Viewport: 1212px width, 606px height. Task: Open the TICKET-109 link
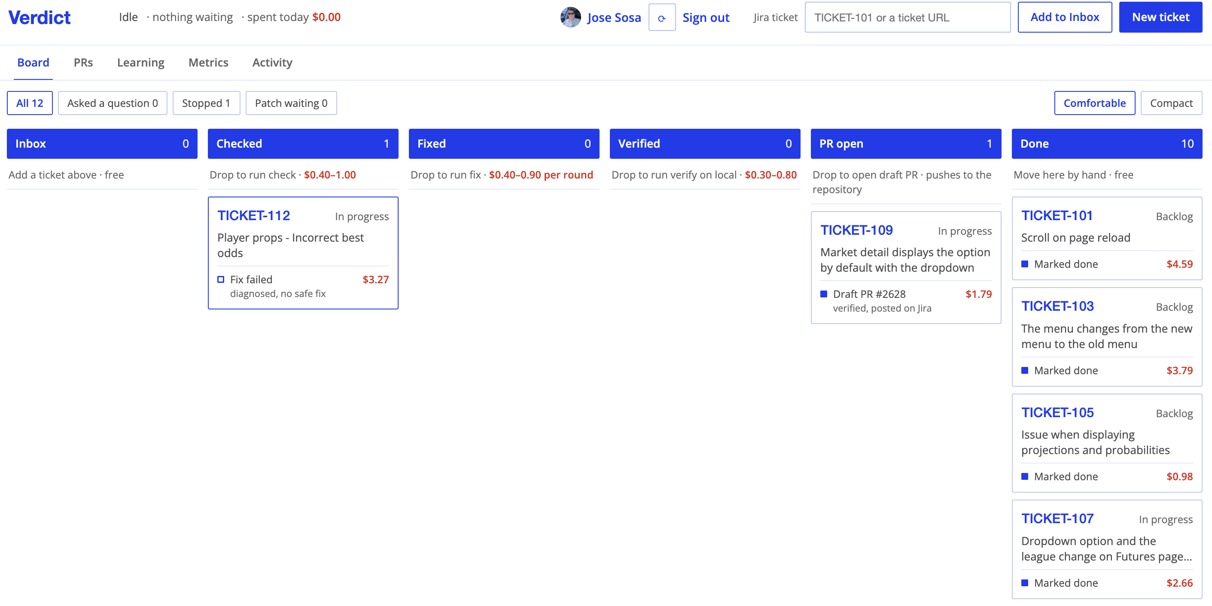point(856,230)
